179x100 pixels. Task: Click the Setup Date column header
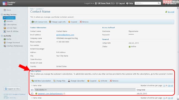[x=141, y=90]
